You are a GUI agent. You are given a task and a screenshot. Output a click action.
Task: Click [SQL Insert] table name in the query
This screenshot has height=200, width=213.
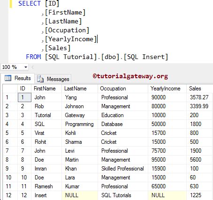click(x=146, y=57)
